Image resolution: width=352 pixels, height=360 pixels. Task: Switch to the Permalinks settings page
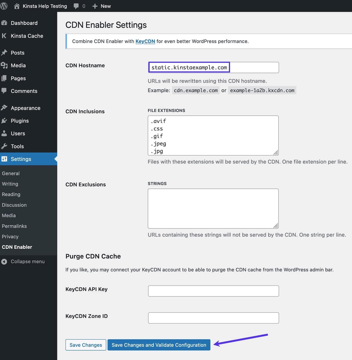[14, 226]
